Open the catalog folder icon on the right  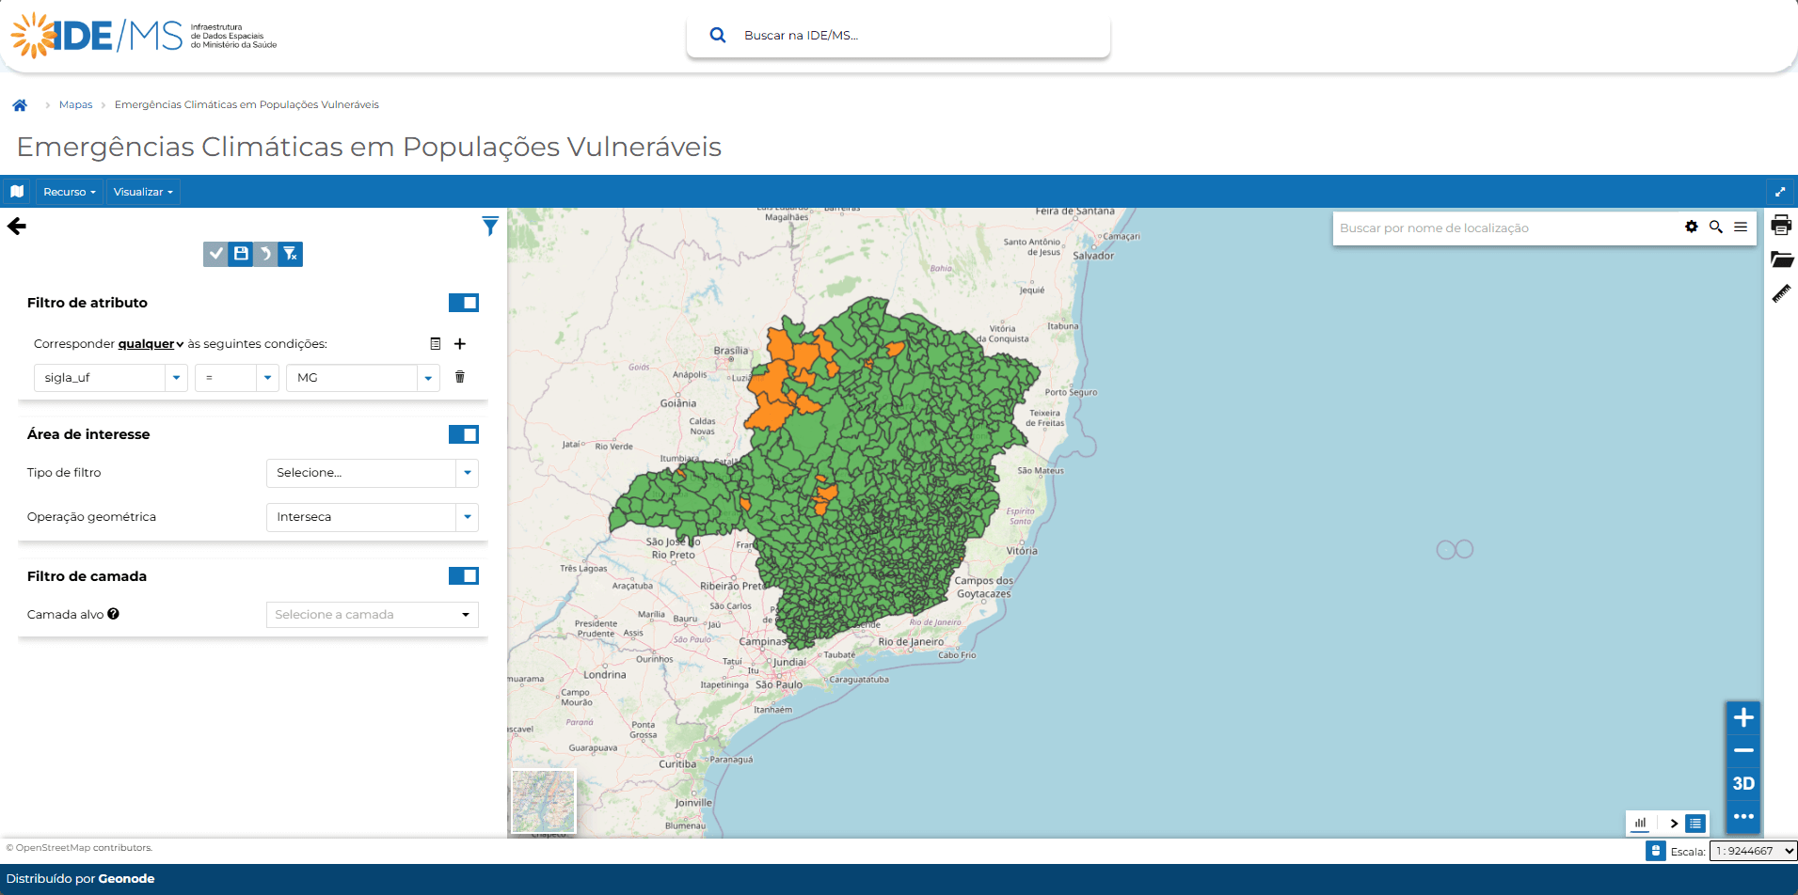tap(1782, 259)
